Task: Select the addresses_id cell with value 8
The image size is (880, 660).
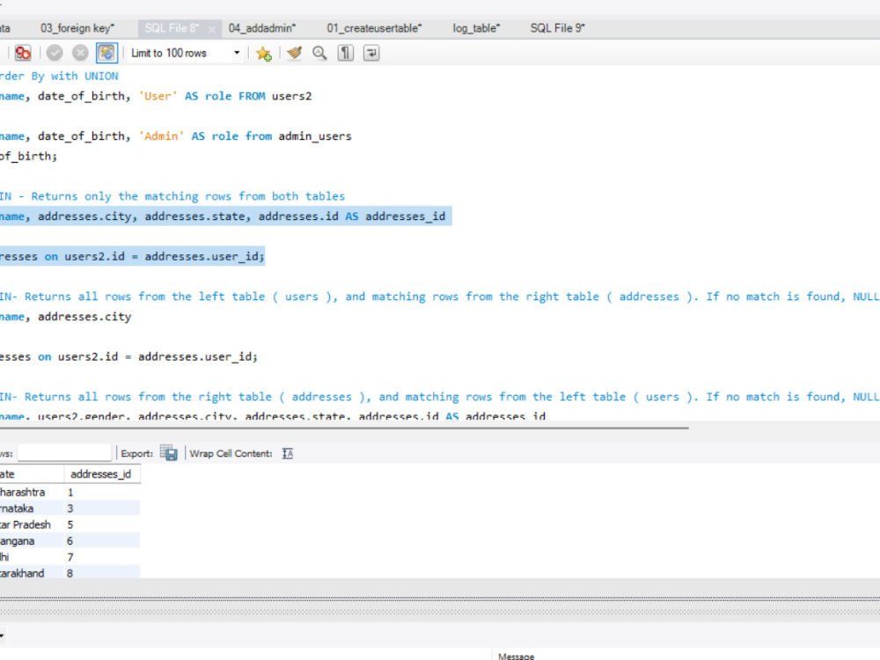Action: coord(101,573)
